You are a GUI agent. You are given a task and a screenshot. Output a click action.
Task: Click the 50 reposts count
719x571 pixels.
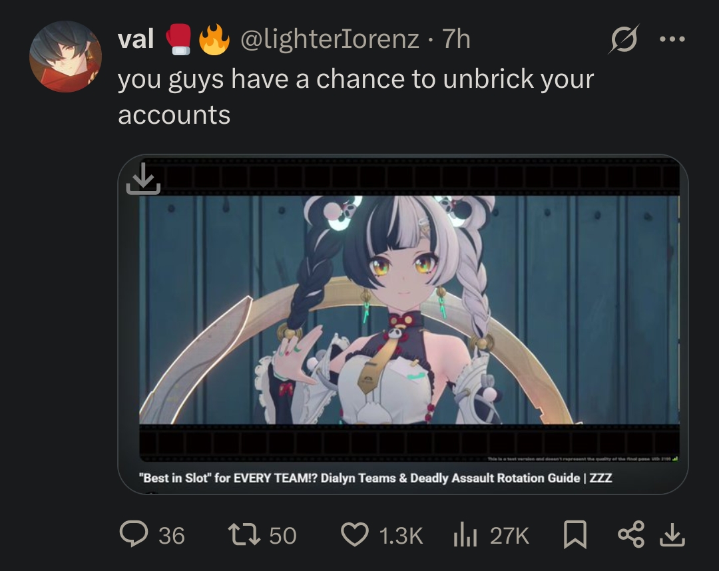point(283,535)
